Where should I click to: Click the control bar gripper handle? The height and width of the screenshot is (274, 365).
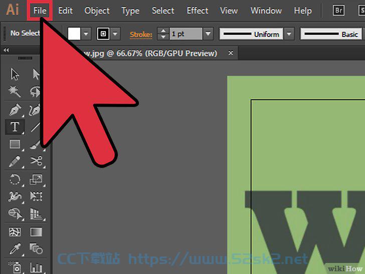pyautogui.click(x=4, y=34)
